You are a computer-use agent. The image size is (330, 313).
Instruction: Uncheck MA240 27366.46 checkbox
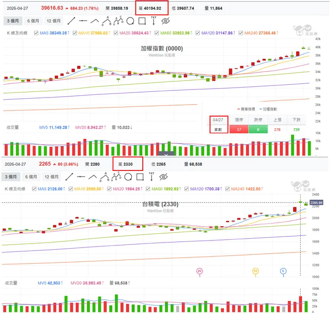click(x=241, y=33)
